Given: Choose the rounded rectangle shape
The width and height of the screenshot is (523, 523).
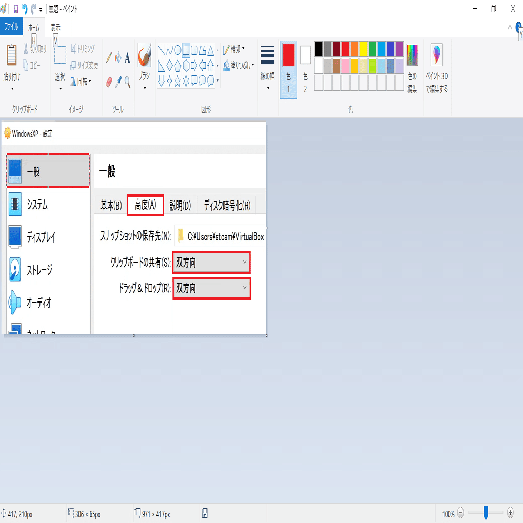Looking at the screenshot, I should click(194, 50).
